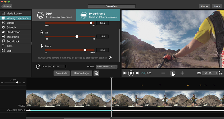Click the timeline zoom slider handle
The height and width of the screenshot is (119, 224).
pos(17,83)
